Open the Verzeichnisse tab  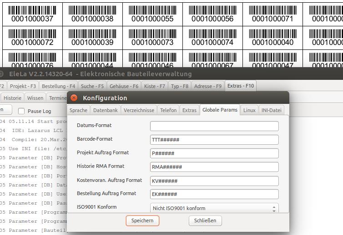[x=139, y=110]
